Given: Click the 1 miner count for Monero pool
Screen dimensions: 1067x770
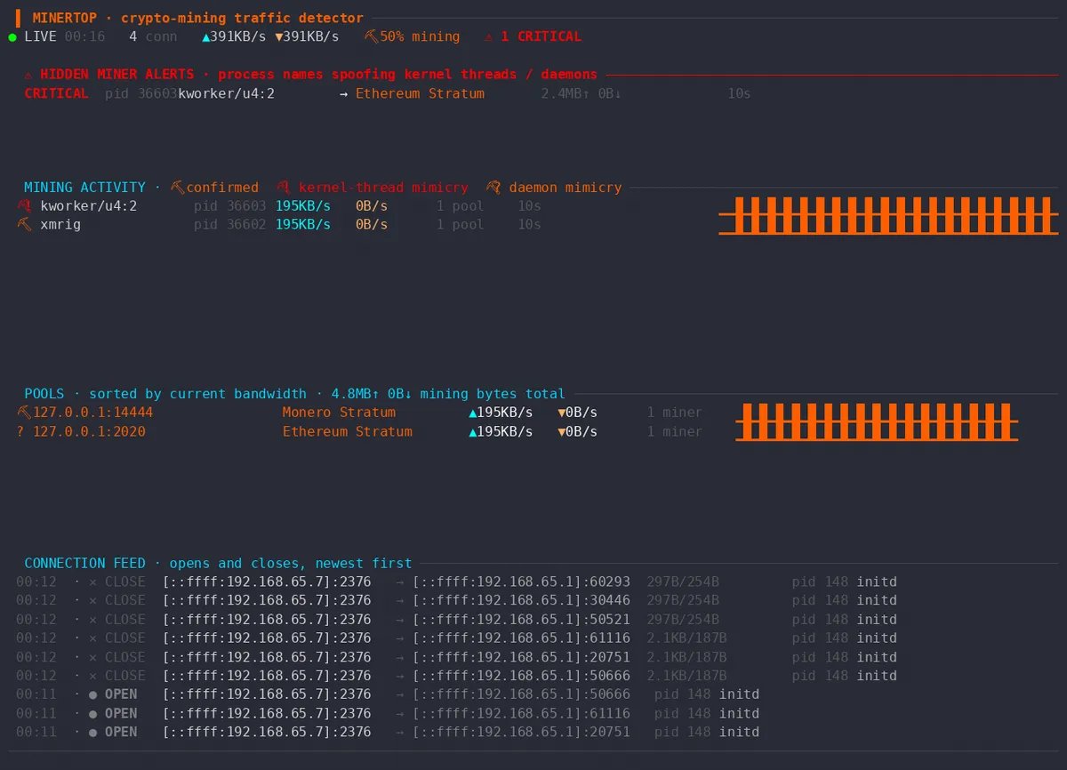Looking at the screenshot, I should pyautogui.click(x=675, y=413).
